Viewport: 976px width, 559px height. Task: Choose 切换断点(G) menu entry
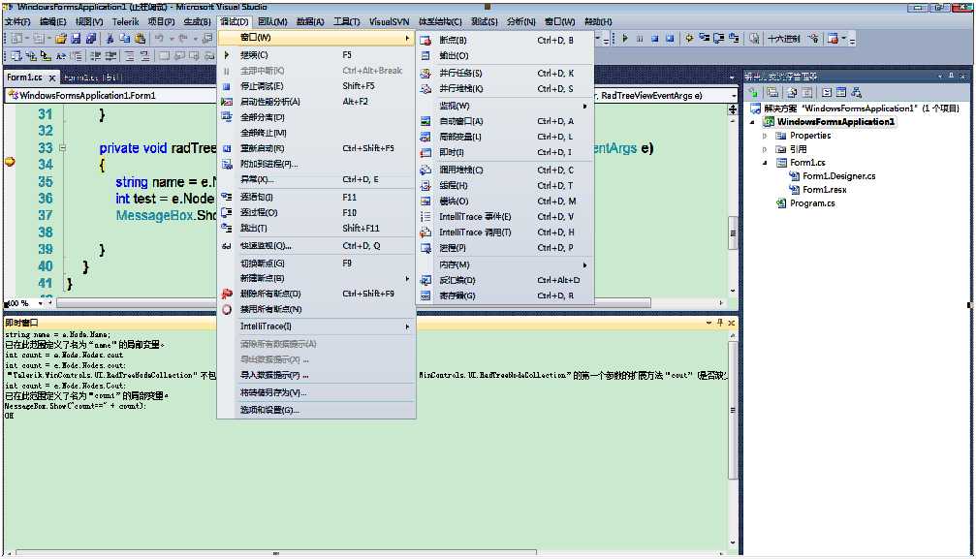pos(316,264)
